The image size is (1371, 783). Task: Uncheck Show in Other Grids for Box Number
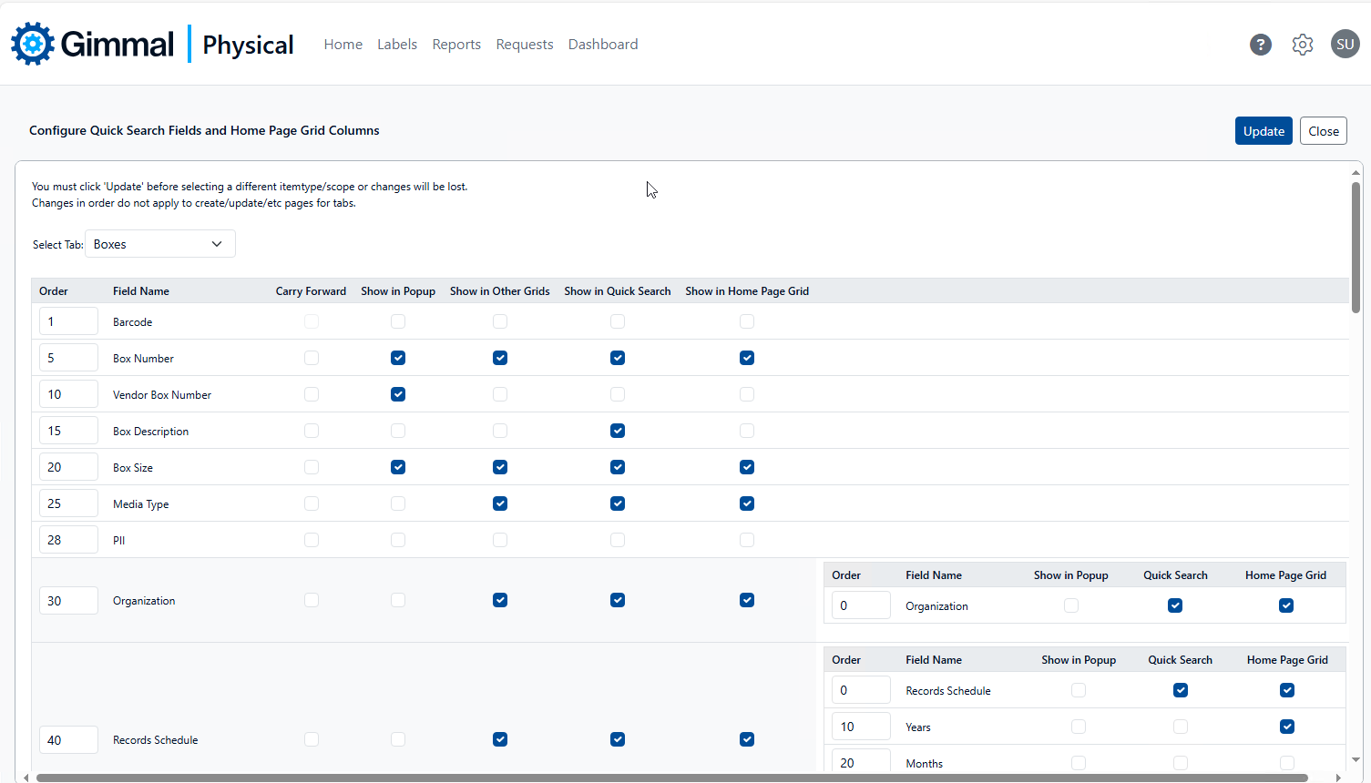click(500, 358)
